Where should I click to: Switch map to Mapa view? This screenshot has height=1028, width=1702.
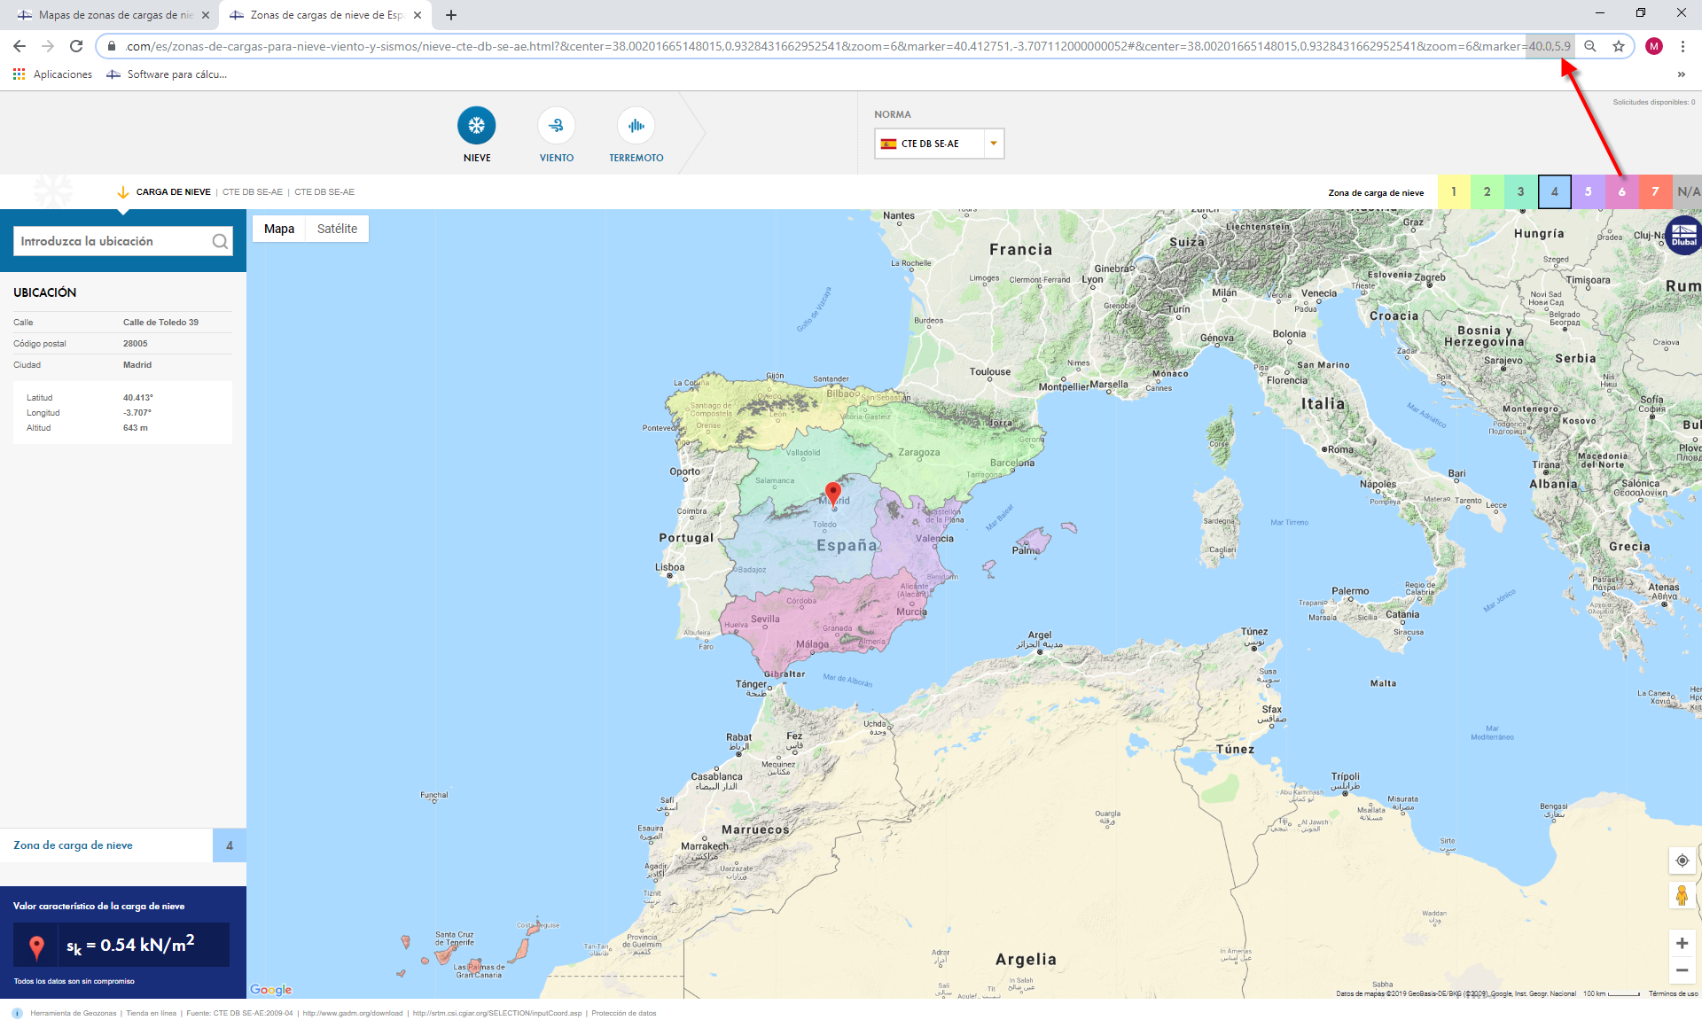278,229
